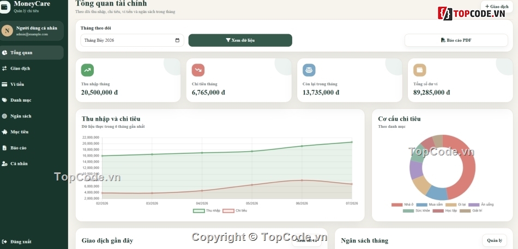Screen dimensions: 518x249
Task: Click the 05/2026 axis label
Action: click(252, 203)
